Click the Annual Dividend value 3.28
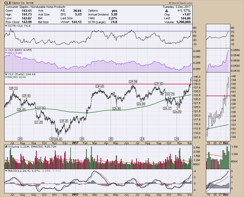This screenshot has height=197, width=244. (114, 14)
